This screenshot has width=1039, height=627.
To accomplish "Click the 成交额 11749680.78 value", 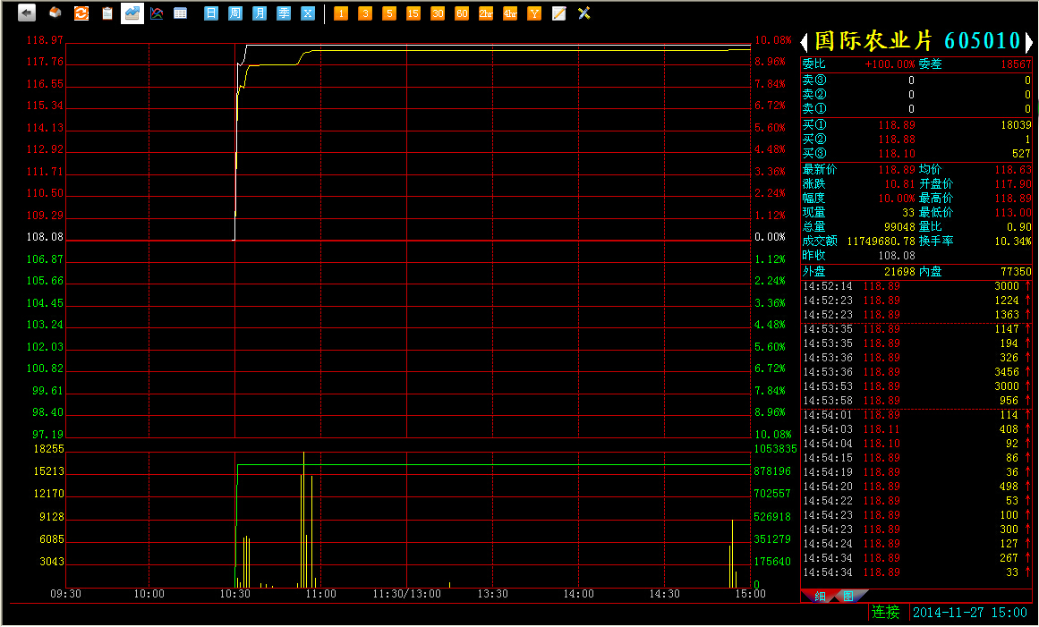I will click(x=881, y=241).
